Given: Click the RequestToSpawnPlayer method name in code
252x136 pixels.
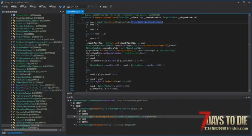Looking at the screenshot, I should 106,18.
